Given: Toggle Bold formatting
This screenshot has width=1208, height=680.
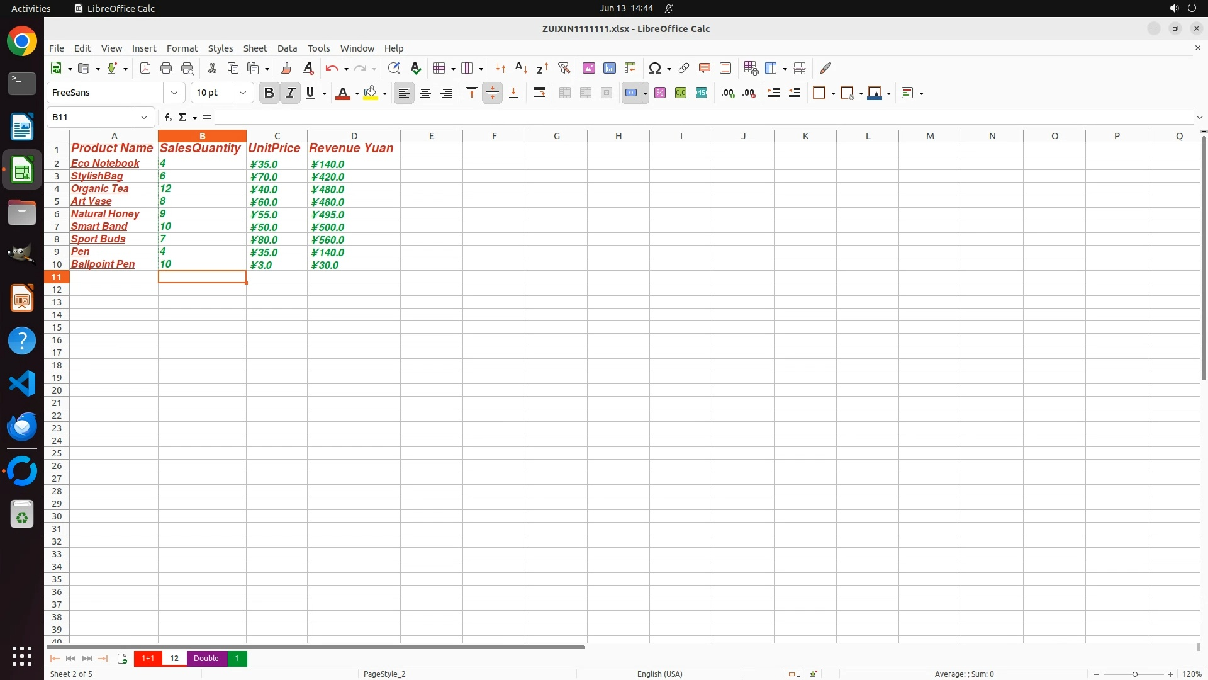Looking at the screenshot, I should click(x=269, y=93).
